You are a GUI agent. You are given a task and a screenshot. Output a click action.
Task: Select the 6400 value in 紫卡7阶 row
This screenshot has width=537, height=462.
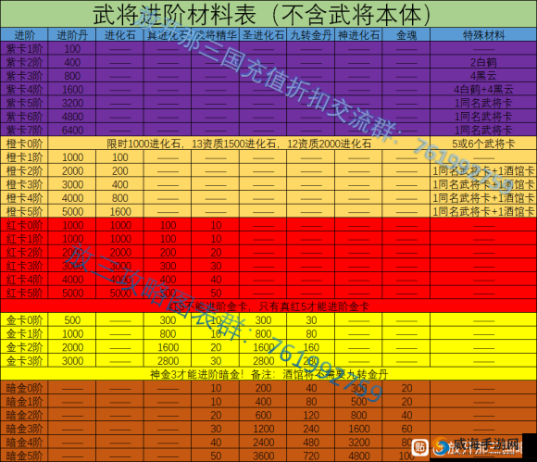click(x=72, y=131)
